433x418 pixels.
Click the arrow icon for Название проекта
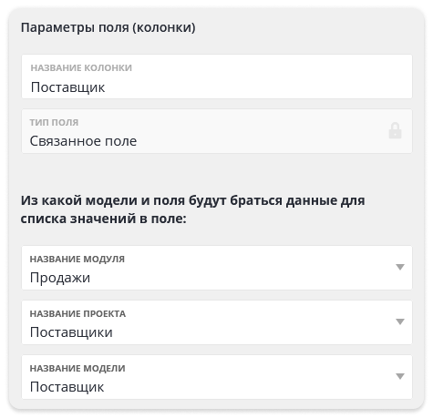400,321
